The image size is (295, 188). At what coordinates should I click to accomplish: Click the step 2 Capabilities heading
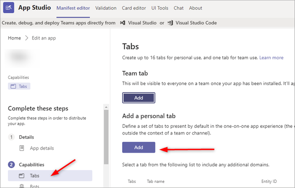click(x=31, y=164)
